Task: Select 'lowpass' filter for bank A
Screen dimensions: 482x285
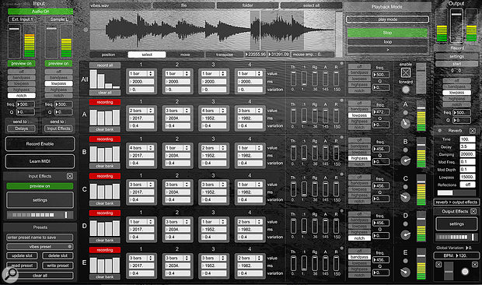Action: point(359,115)
